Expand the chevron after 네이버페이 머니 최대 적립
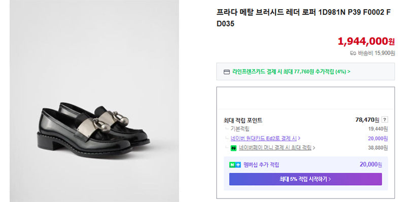Viewport: 406px width, 202px height. click(x=314, y=148)
